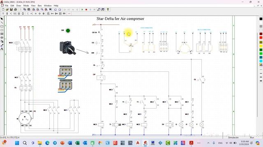
Task: Click the R indicator lamp symbol
Action: coord(191,125)
